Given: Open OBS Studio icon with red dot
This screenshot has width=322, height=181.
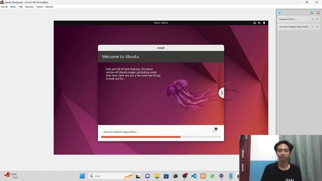Looking at the screenshot, I should [x=185, y=176].
